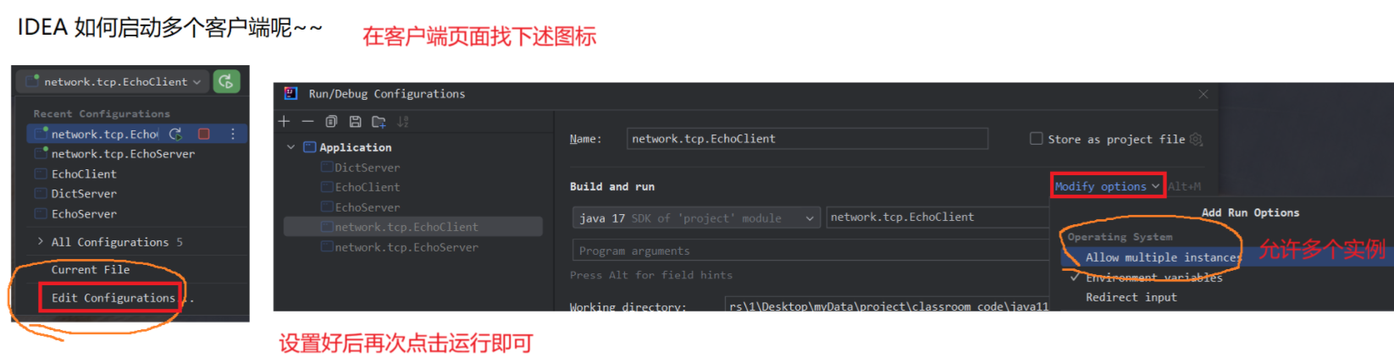Click the Program arguments field
Screen dimensions: 1394x358
pyautogui.click(x=811, y=251)
